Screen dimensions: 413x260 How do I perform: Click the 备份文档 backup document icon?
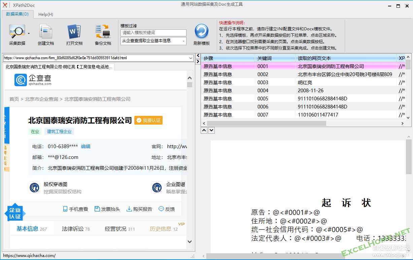(x=103, y=32)
